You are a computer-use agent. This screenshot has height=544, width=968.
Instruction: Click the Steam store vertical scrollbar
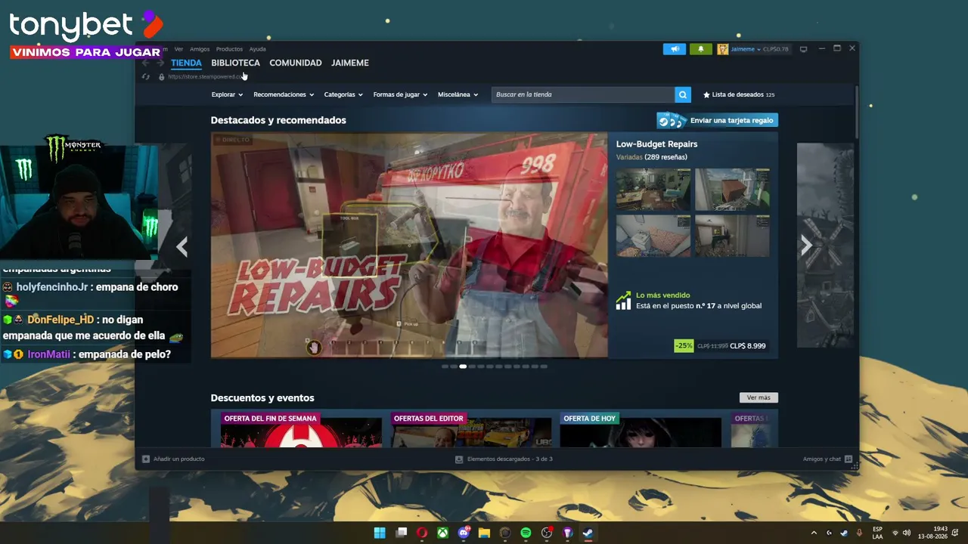(x=856, y=112)
